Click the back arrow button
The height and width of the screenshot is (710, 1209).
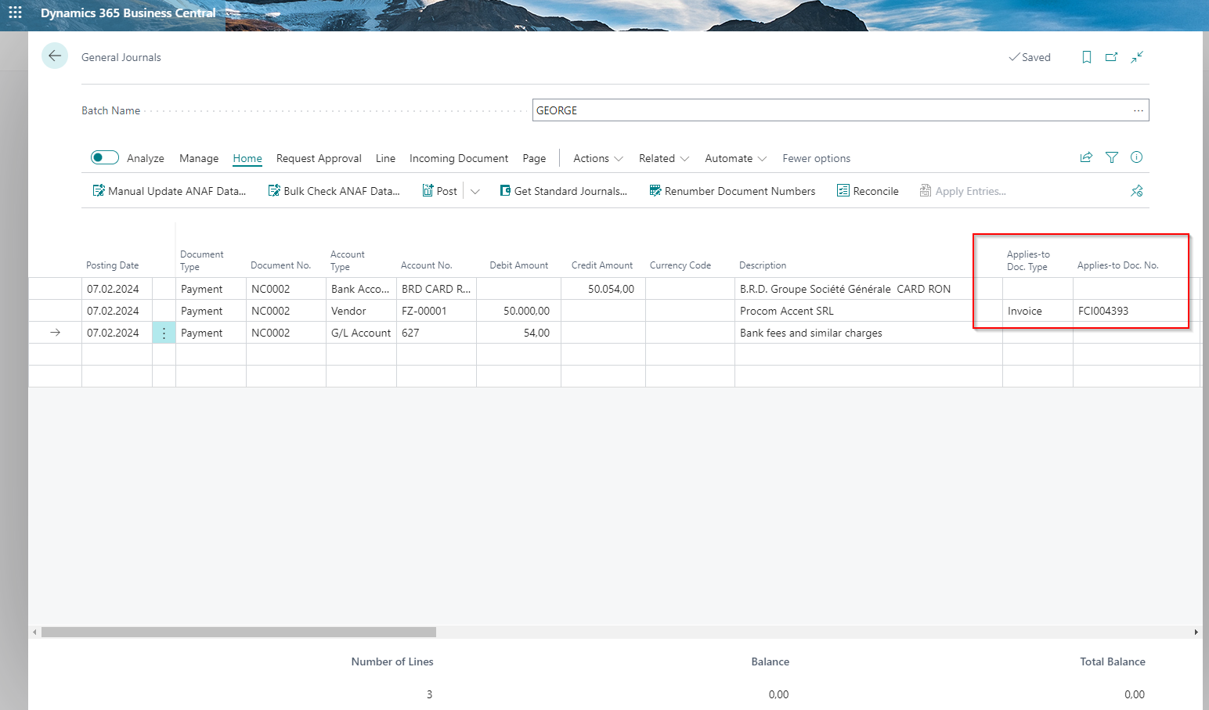click(55, 56)
